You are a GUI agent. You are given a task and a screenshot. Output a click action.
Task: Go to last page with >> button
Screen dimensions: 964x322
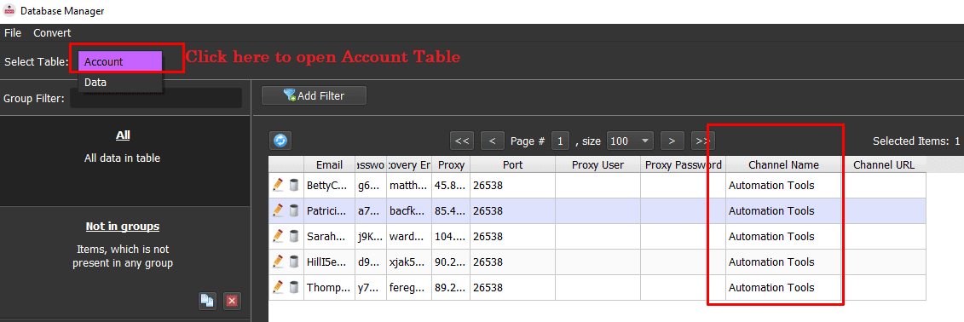click(702, 141)
